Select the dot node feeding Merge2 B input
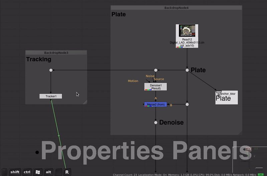Screen dimensions: 267x176 tap(187, 104)
